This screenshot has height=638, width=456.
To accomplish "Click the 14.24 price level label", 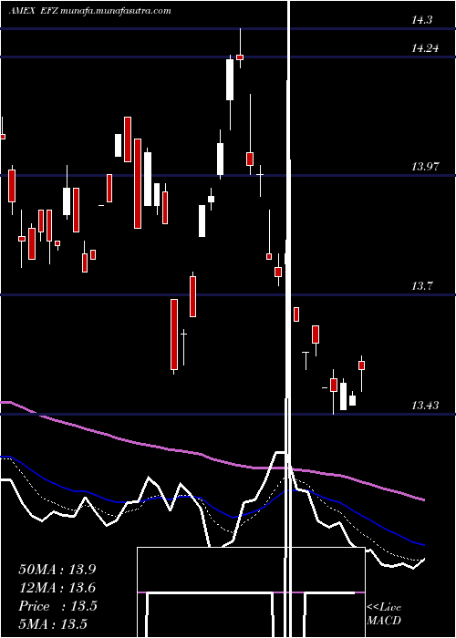I will pyautogui.click(x=425, y=48).
